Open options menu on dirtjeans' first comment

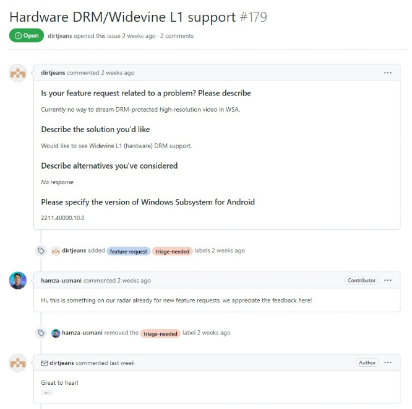pyautogui.click(x=387, y=73)
